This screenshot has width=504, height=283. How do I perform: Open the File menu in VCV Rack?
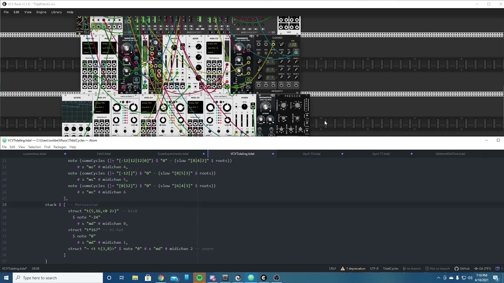[x=6, y=12]
